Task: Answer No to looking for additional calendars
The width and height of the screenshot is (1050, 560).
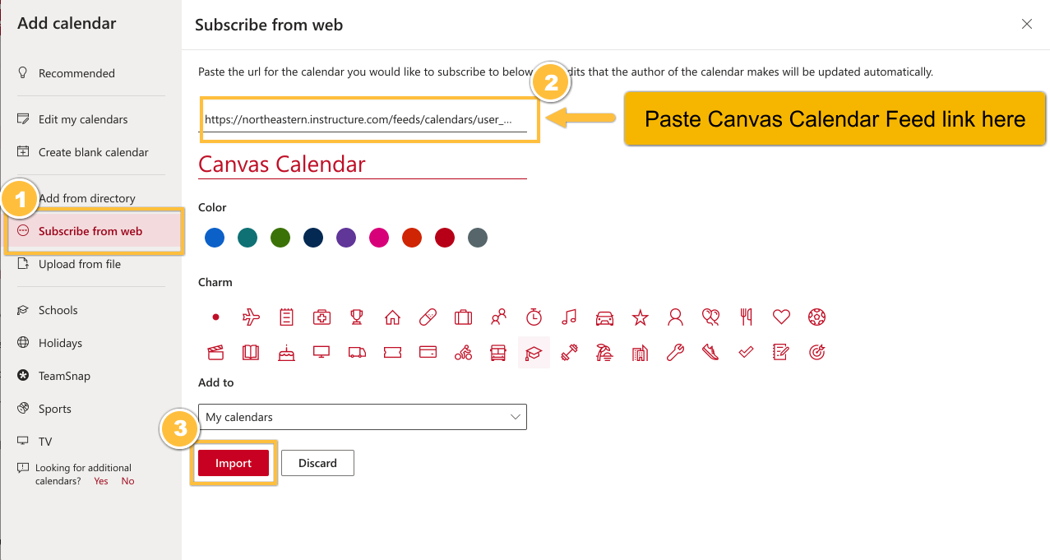Action: (x=127, y=480)
